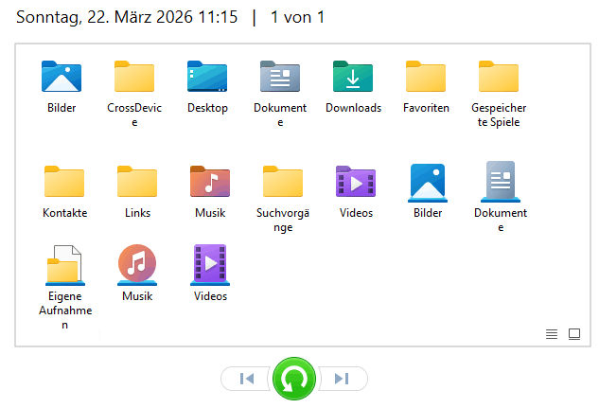
Task: Click the backup date and time heading
Action: [127, 17]
